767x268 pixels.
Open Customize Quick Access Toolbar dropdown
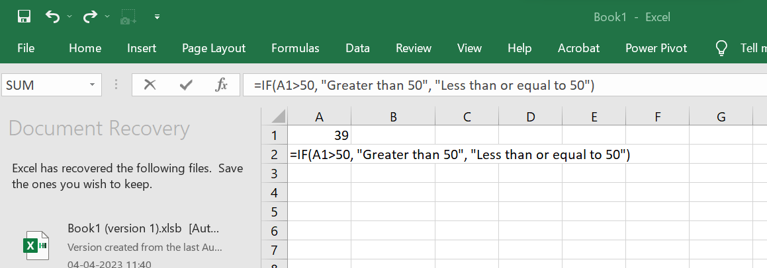pos(157,17)
